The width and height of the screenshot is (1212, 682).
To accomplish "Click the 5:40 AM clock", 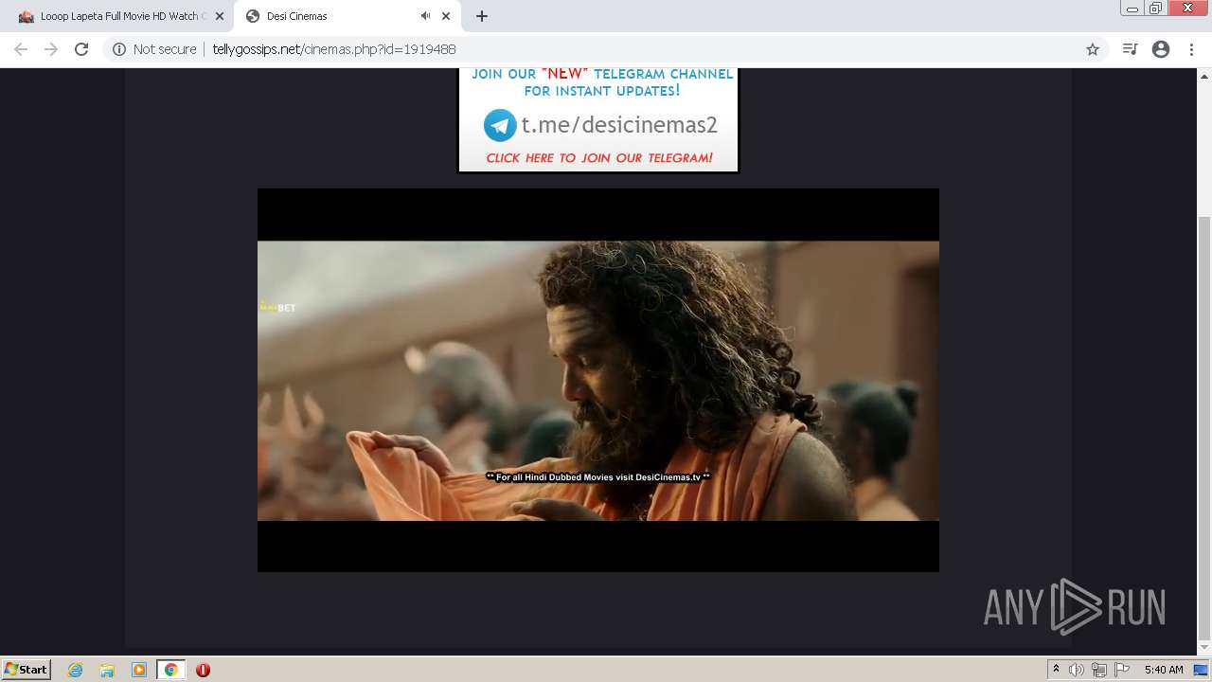I will pos(1164,670).
